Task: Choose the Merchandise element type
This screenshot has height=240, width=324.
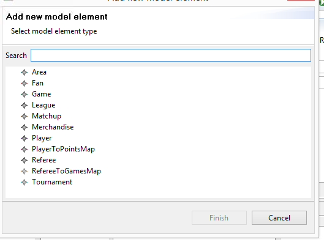Action: [53, 127]
